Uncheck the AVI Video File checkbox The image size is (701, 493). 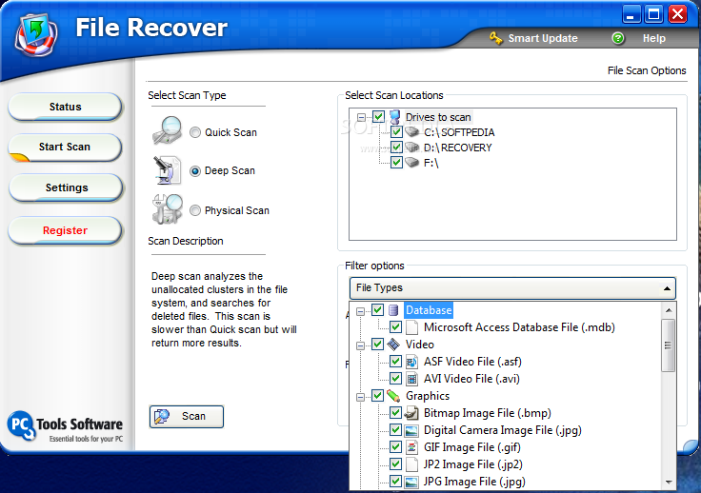pyautogui.click(x=395, y=379)
